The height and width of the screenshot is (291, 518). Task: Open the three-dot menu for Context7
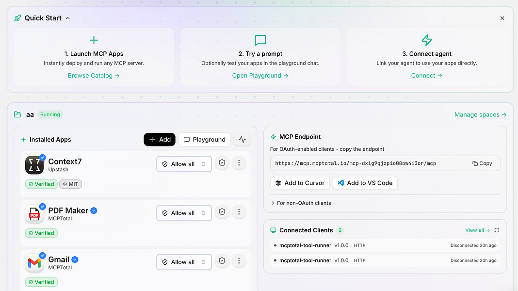[x=239, y=163]
